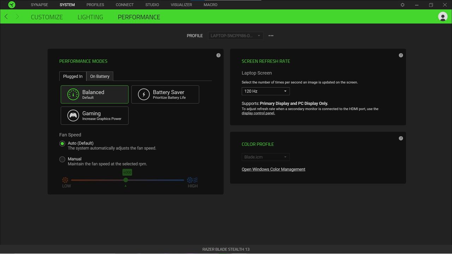Open the Profiles tab

(x=95, y=5)
